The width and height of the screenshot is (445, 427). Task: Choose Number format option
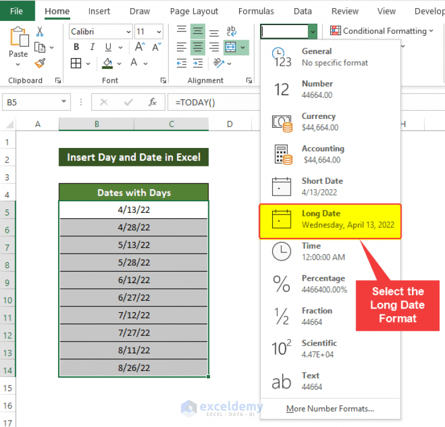tap(330, 89)
